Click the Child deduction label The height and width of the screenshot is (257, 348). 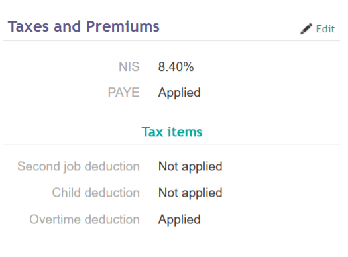click(96, 193)
